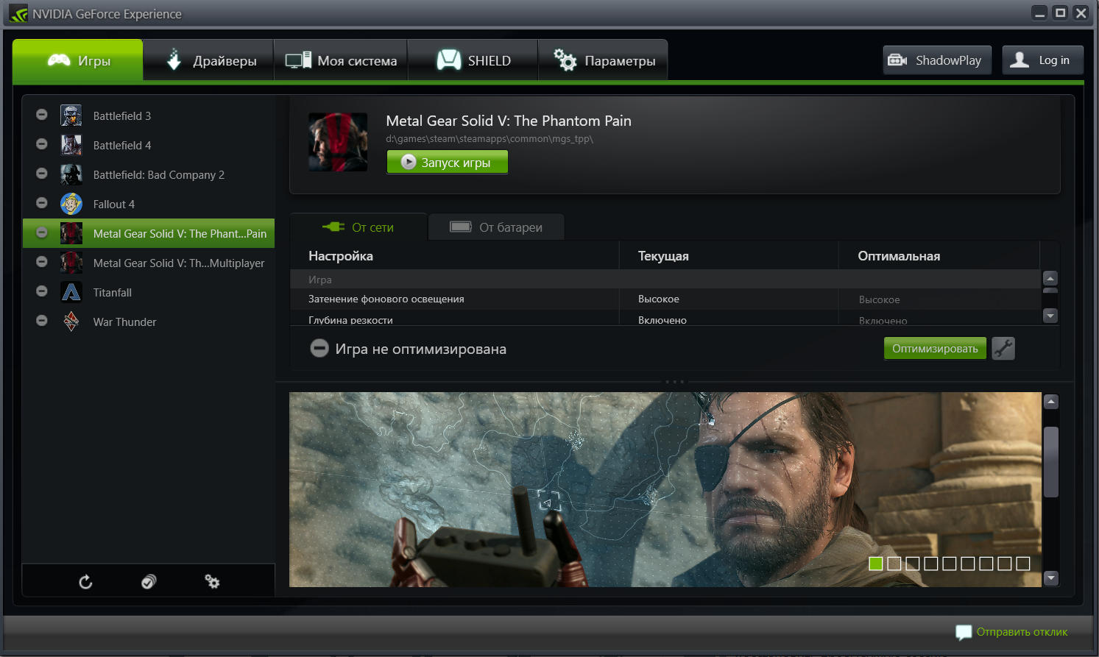The width and height of the screenshot is (1099, 657).
Task: Click the Log in button
Action: coord(1042,60)
